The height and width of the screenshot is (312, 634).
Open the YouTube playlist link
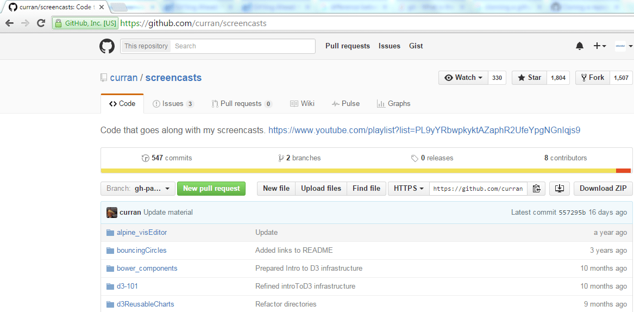424,130
